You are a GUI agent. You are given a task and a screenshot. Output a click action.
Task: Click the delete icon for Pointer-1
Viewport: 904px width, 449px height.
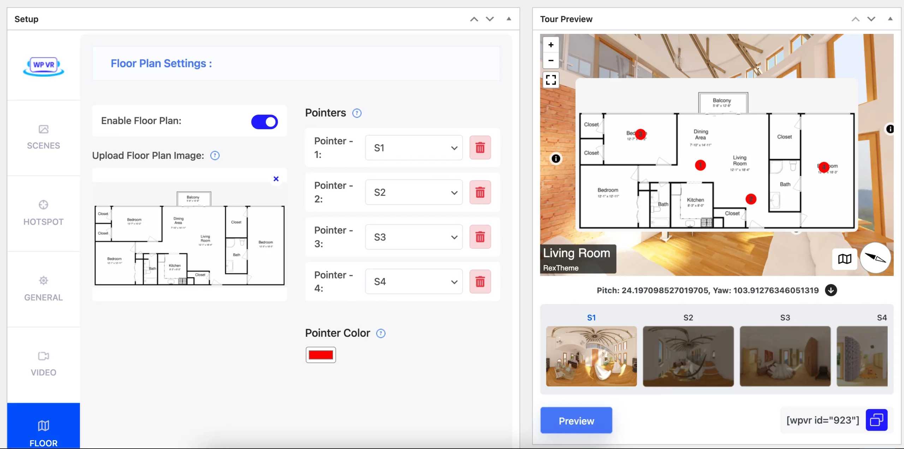tap(480, 148)
